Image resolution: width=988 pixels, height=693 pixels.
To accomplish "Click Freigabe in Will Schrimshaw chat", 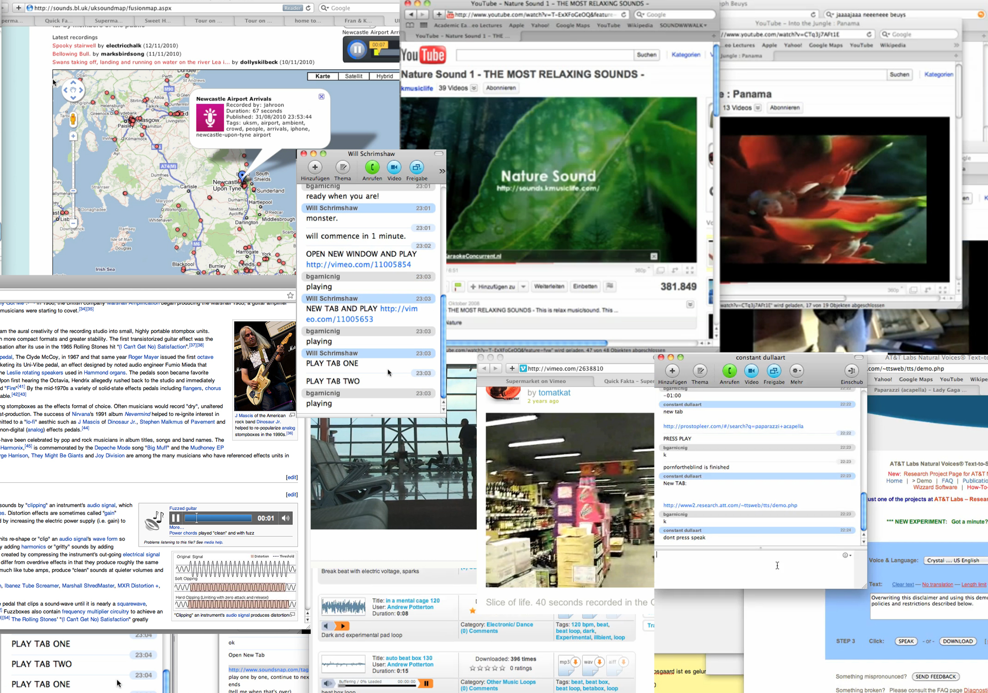I will (417, 171).
